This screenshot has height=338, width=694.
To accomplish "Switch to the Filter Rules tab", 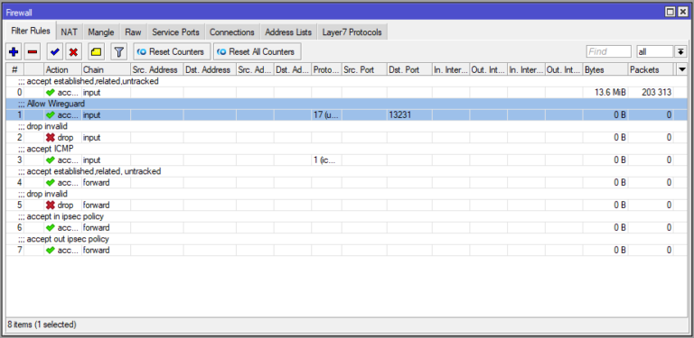I will click(x=31, y=32).
